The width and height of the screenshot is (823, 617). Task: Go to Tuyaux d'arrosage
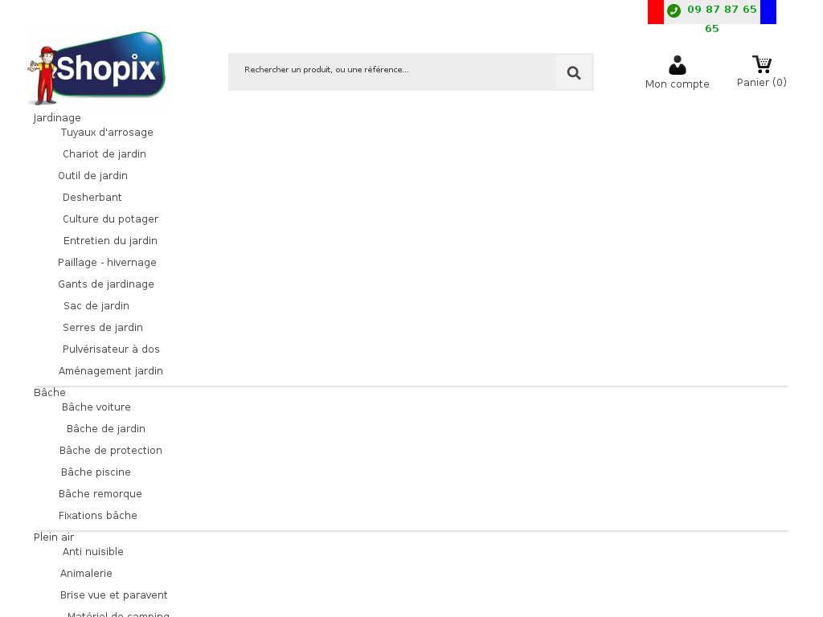click(x=107, y=133)
